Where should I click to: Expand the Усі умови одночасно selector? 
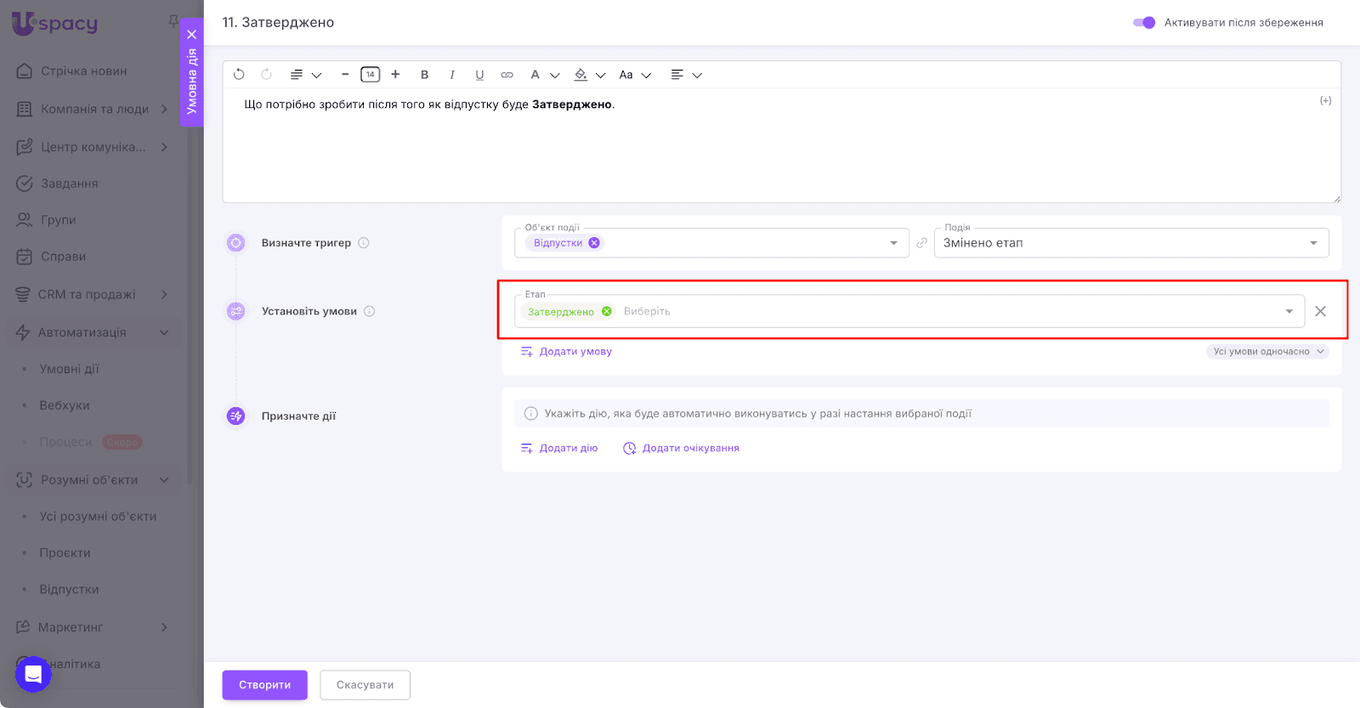pyautogui.click(x=1266, y=352)
